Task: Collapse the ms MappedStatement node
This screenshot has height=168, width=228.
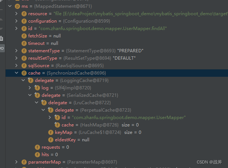Action: [x=10, y=6]
